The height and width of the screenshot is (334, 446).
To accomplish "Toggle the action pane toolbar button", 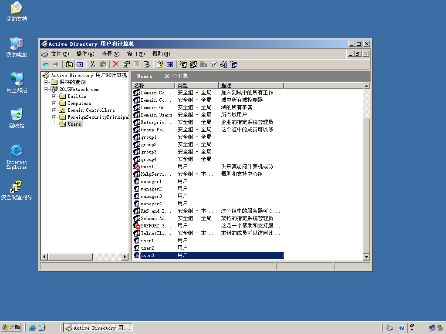I will pos(170,64).
